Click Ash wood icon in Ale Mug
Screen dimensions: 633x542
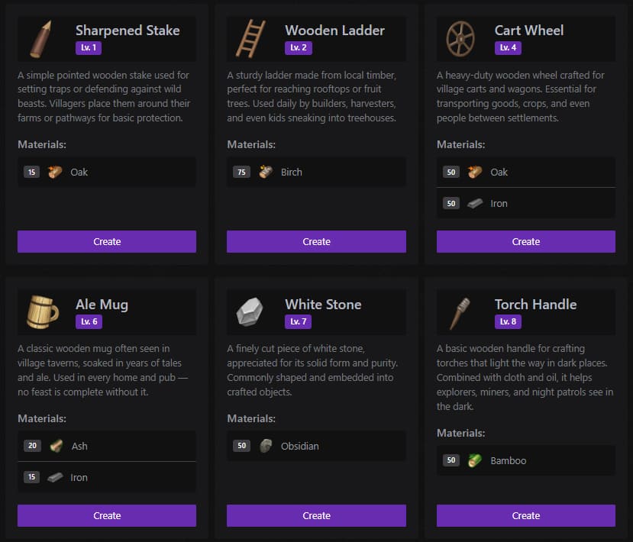pos(56,446)
